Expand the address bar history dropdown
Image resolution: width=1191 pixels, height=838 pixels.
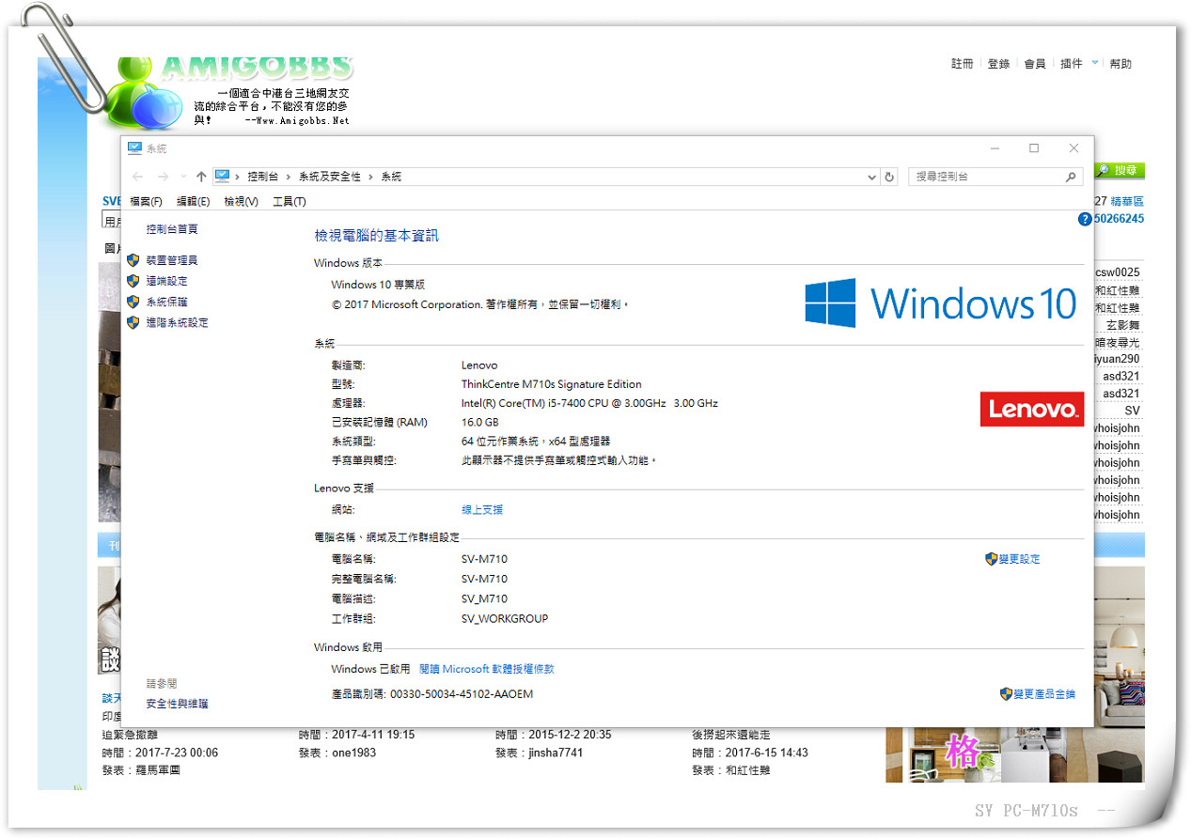point(871,177)
